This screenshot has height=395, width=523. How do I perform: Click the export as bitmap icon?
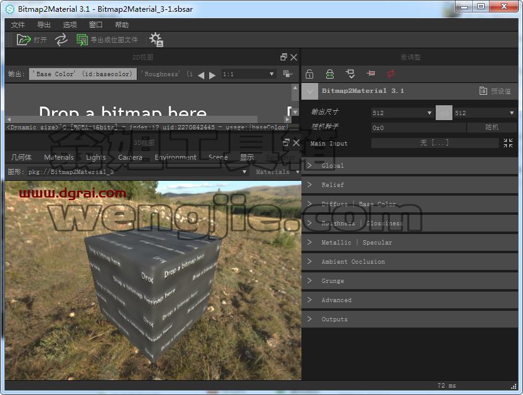coord(82,40)
